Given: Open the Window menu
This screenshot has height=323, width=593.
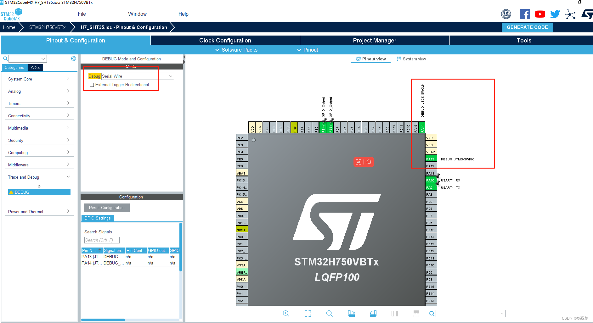Looking at the screenshot, I should (137, 14).
